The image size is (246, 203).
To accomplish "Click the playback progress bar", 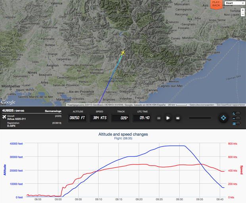I will (x=200, y=118).
